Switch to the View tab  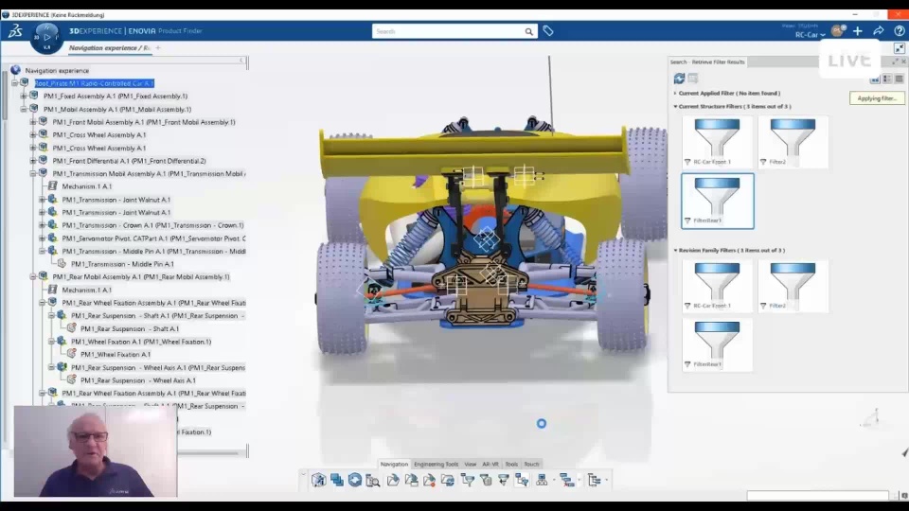point(471,464)
